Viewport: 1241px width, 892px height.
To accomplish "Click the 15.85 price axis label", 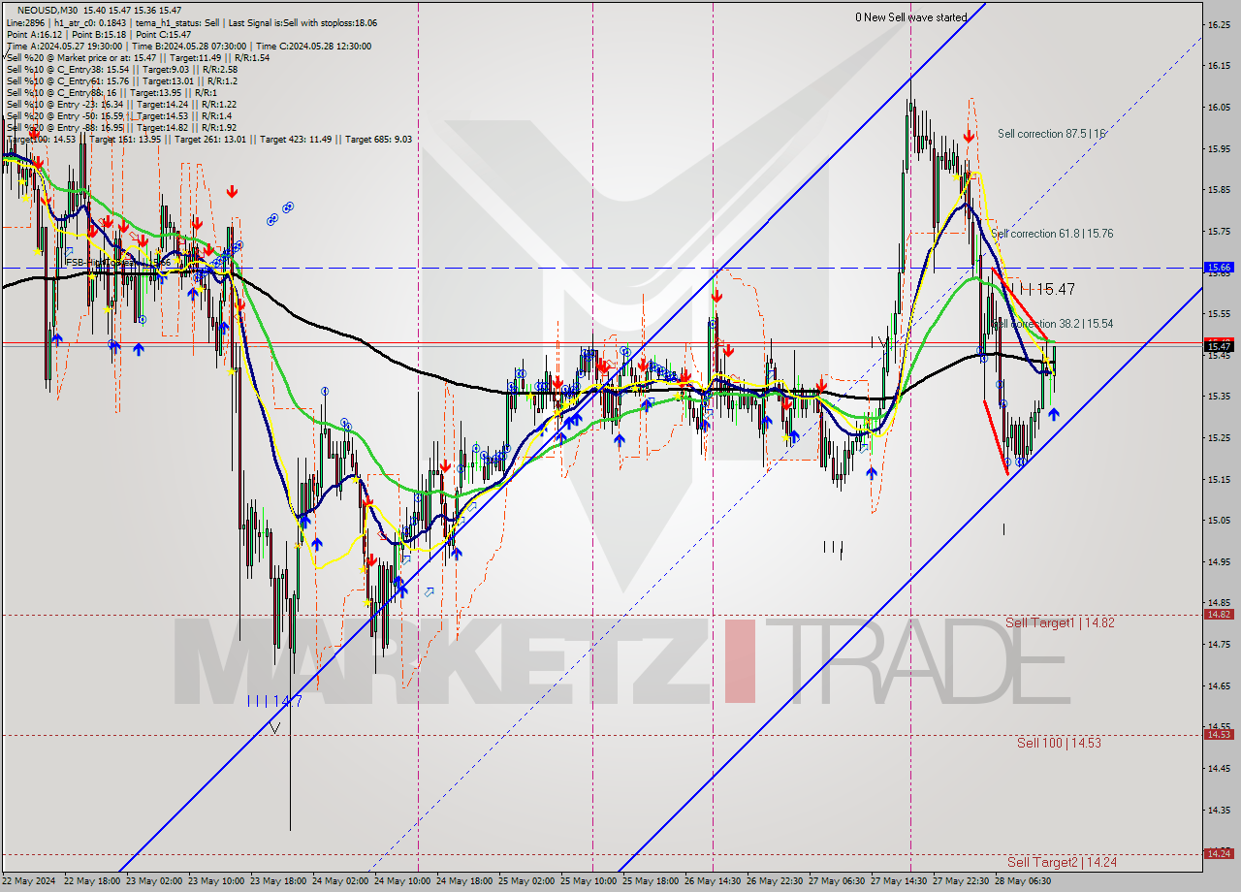I will [1220, 190].
